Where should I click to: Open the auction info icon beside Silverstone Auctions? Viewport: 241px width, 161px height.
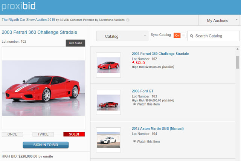coord(128,20)
